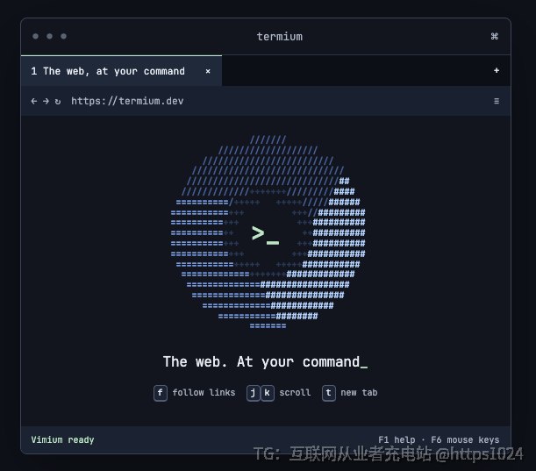Click the 'new tab' label

[359, 393]
